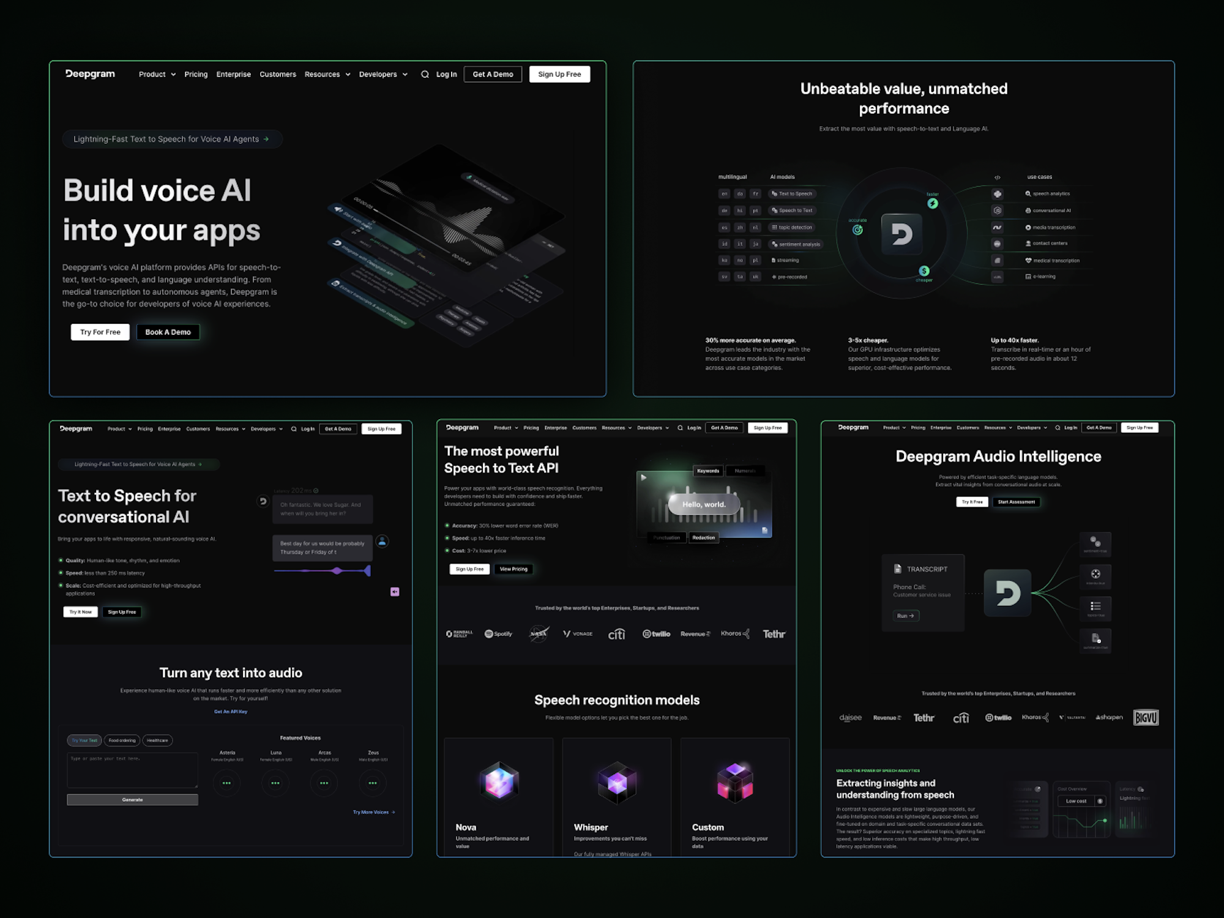This screenshot has width=1224, height=918.
Task: Click search icon in Speech to Text API panel navbar
Action: [680, 428]
